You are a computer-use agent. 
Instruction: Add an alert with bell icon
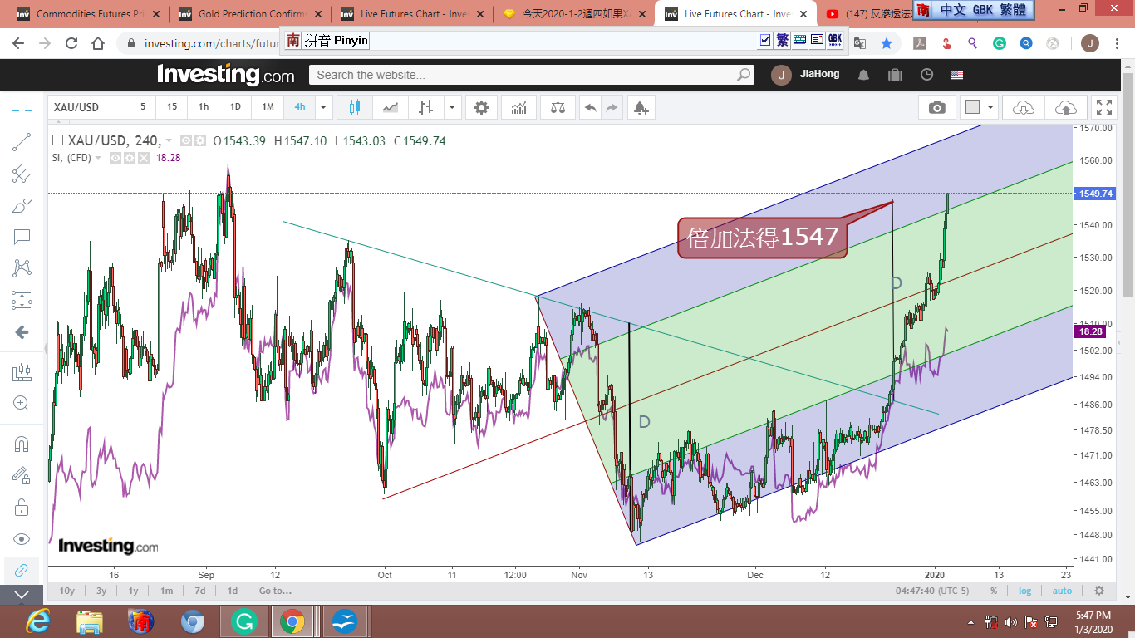(640, 107)
